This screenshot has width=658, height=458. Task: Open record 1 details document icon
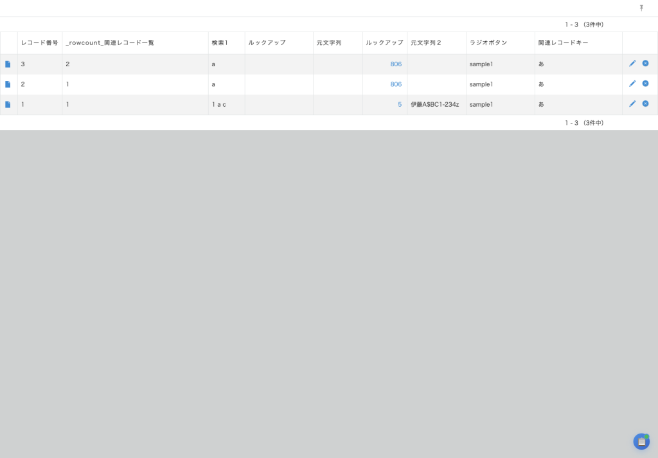(x=8, y=104)
